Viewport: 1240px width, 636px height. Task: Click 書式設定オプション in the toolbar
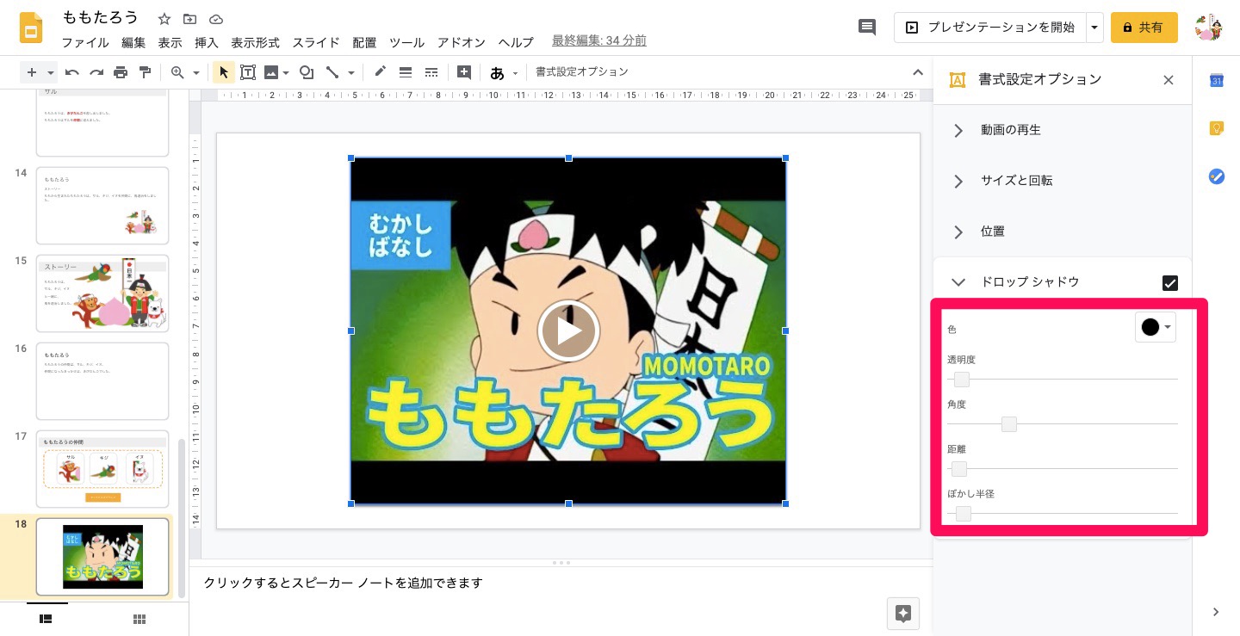click(582, 72)
